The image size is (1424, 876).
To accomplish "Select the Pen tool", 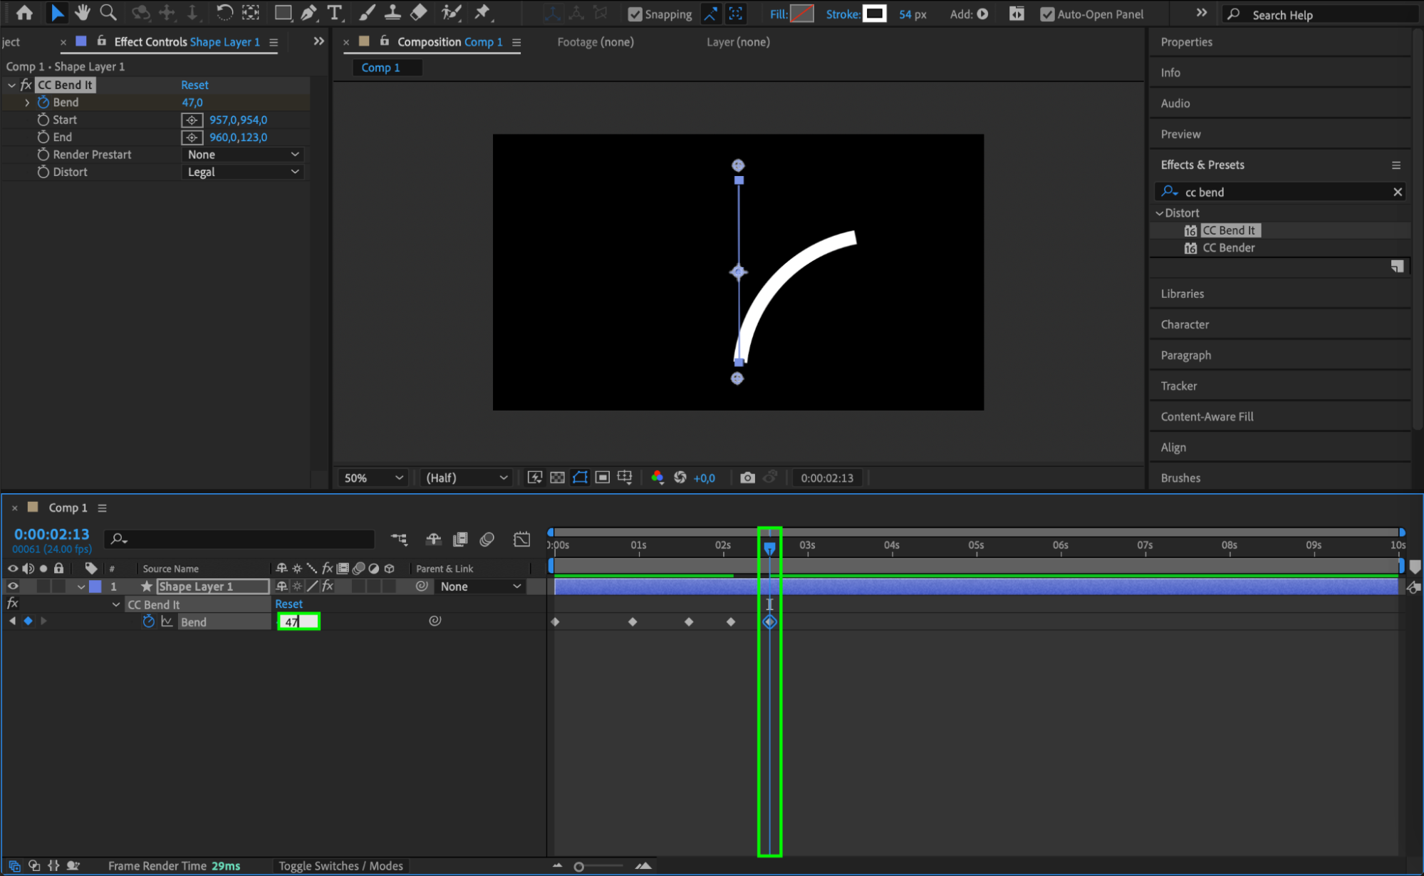I will point(308,12).
